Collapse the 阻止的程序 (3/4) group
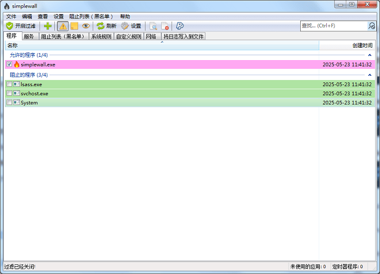 (370, 75)
